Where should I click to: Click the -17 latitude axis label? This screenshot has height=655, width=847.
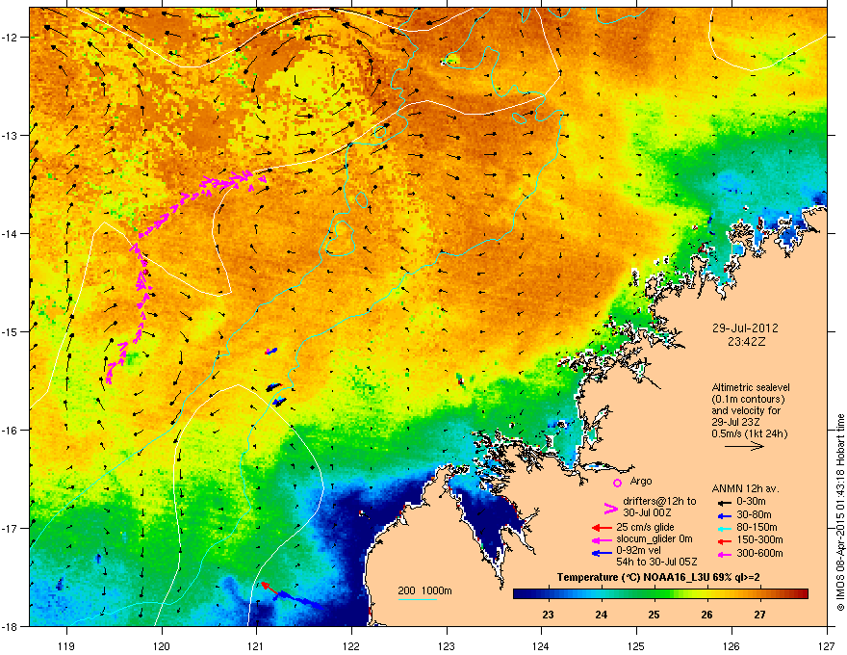10,528
